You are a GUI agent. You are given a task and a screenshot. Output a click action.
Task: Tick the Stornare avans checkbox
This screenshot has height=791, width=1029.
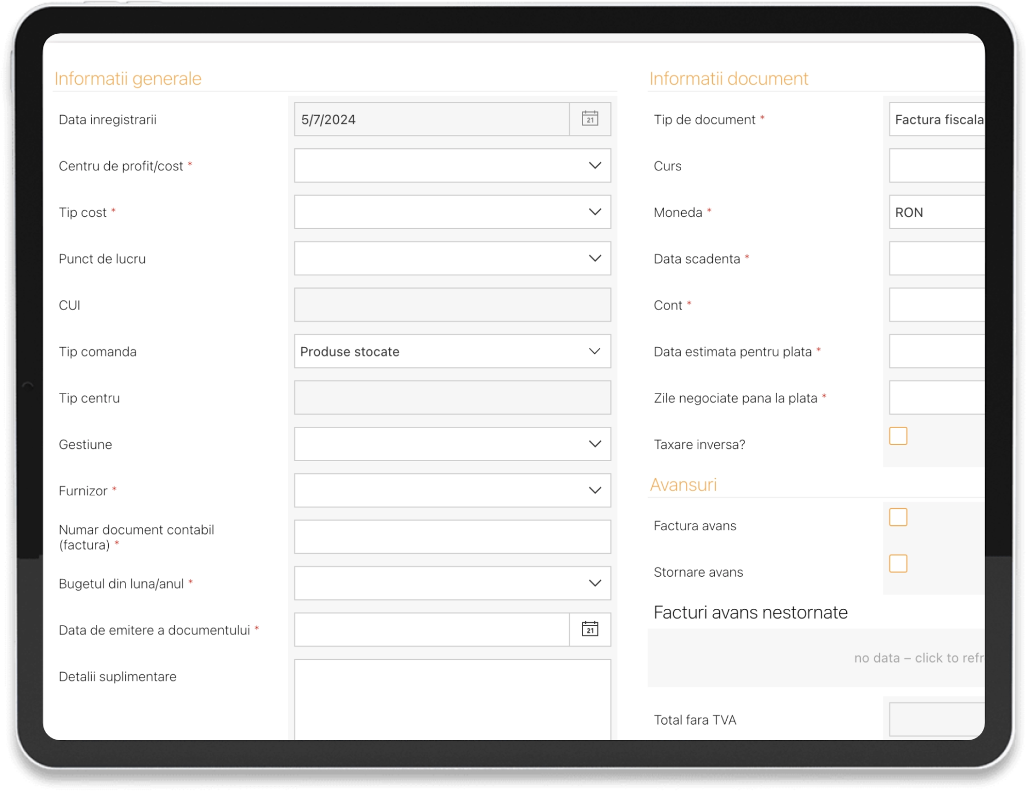(x=898, y=563)
